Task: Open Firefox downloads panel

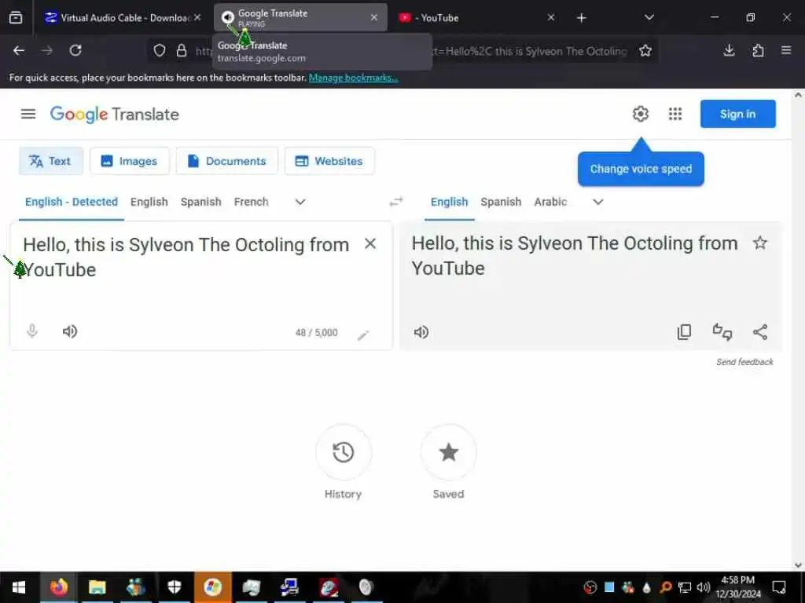Action: coord(729,50)
